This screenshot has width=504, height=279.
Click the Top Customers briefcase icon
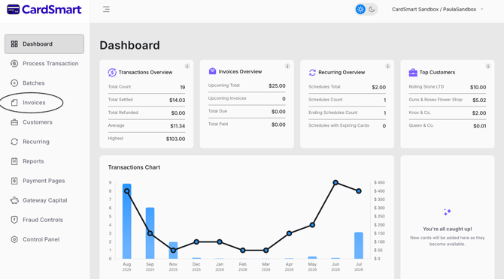click(x=413, y=73)
